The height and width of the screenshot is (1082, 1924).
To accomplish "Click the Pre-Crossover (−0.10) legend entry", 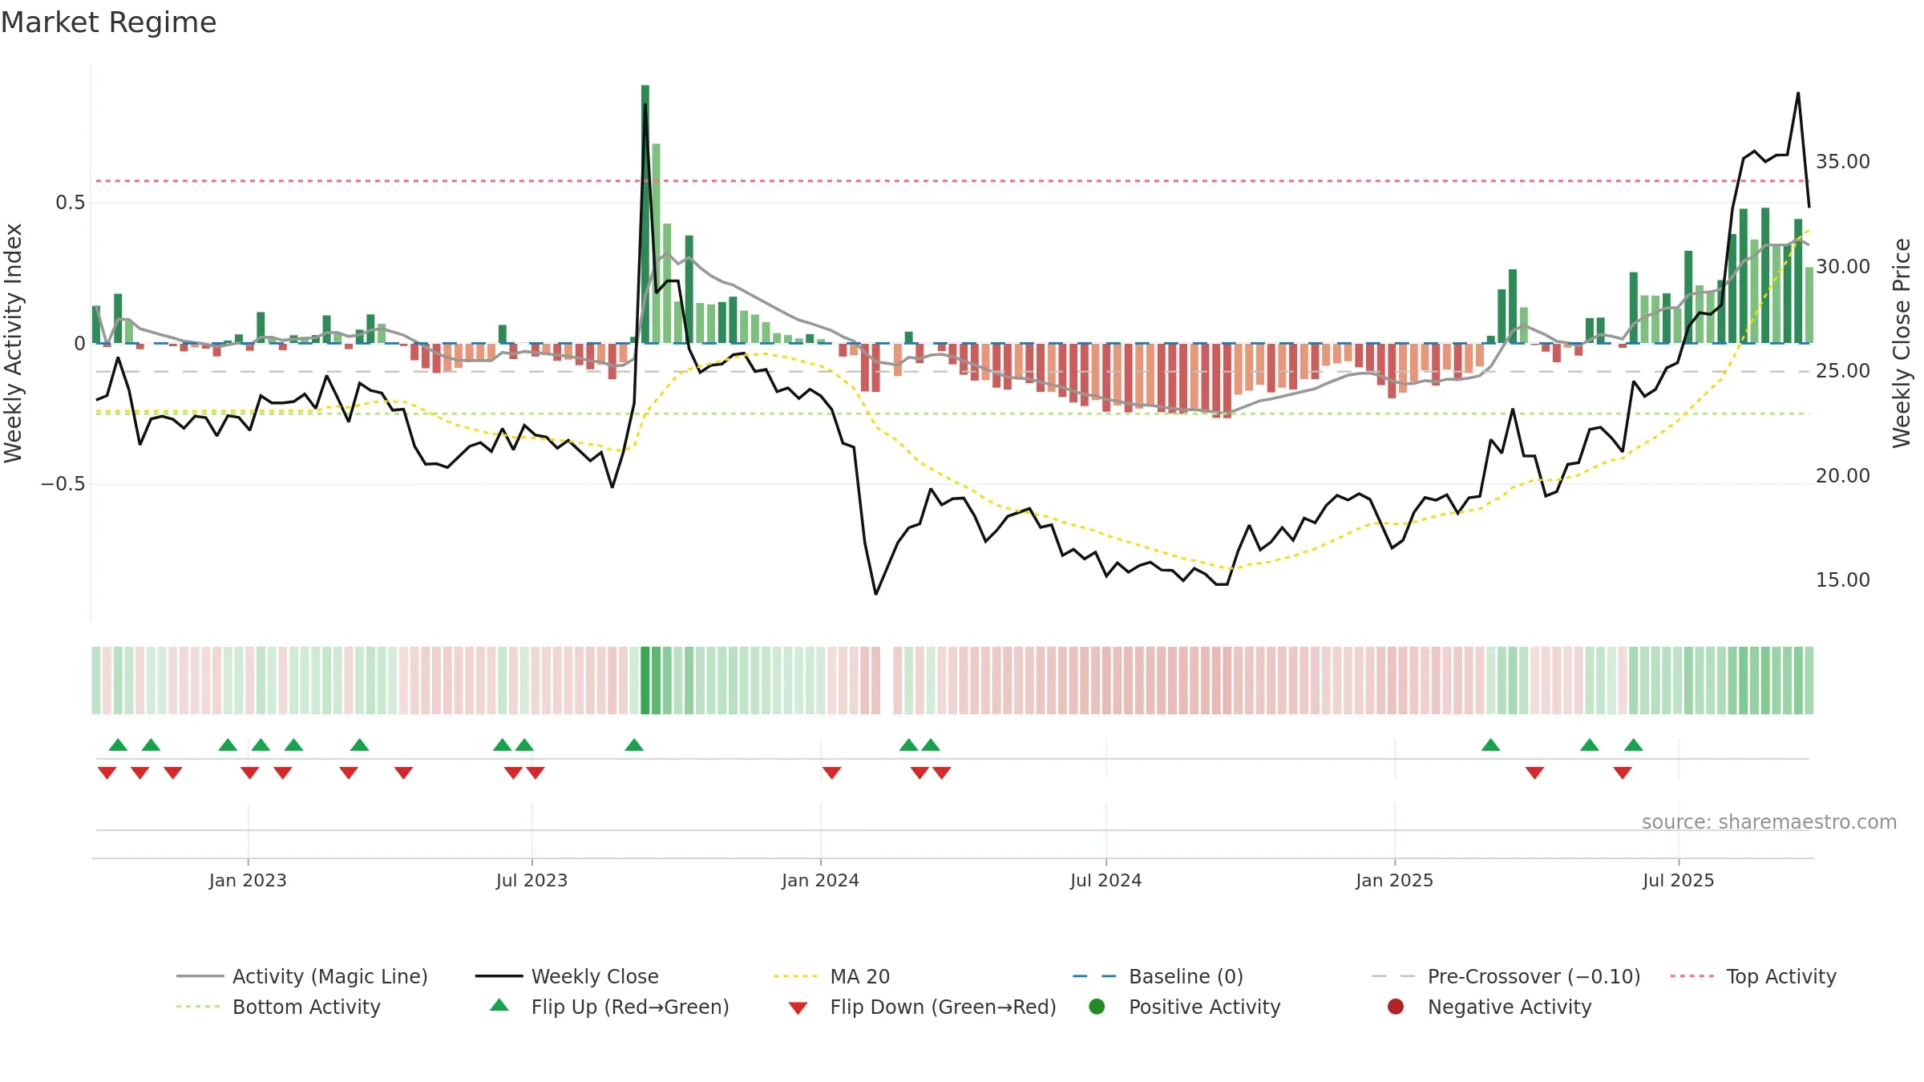I will click(x=1506, y=976).
